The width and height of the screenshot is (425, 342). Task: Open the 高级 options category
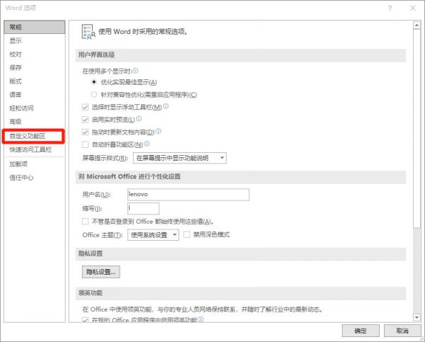[x=35, y=122]
